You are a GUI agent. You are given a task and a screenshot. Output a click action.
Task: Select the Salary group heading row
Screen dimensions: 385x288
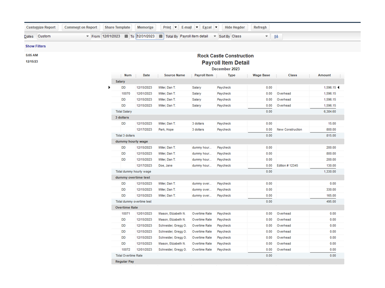228,81
